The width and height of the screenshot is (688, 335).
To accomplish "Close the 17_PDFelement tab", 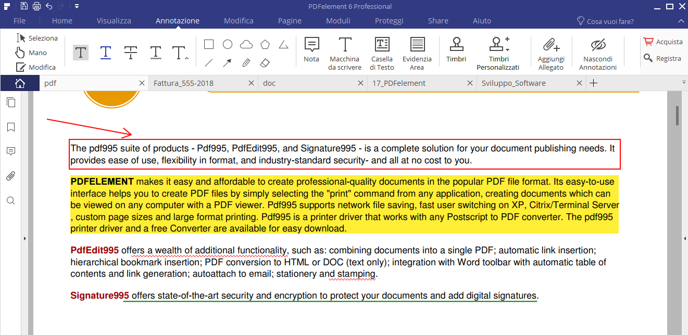I will click(x=470, y=83).
